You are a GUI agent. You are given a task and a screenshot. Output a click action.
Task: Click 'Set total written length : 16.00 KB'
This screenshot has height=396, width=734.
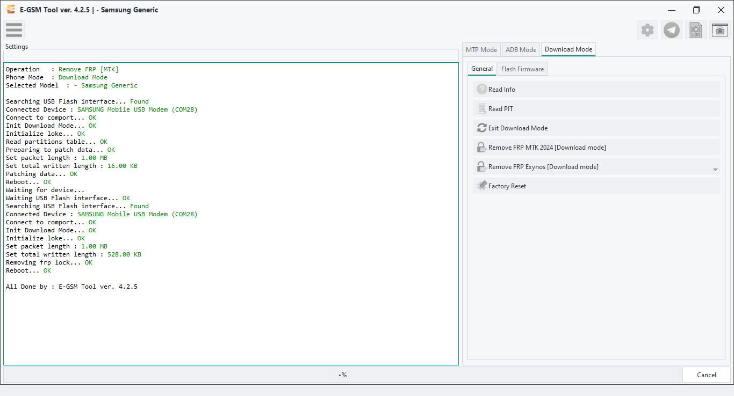[71, 166]
